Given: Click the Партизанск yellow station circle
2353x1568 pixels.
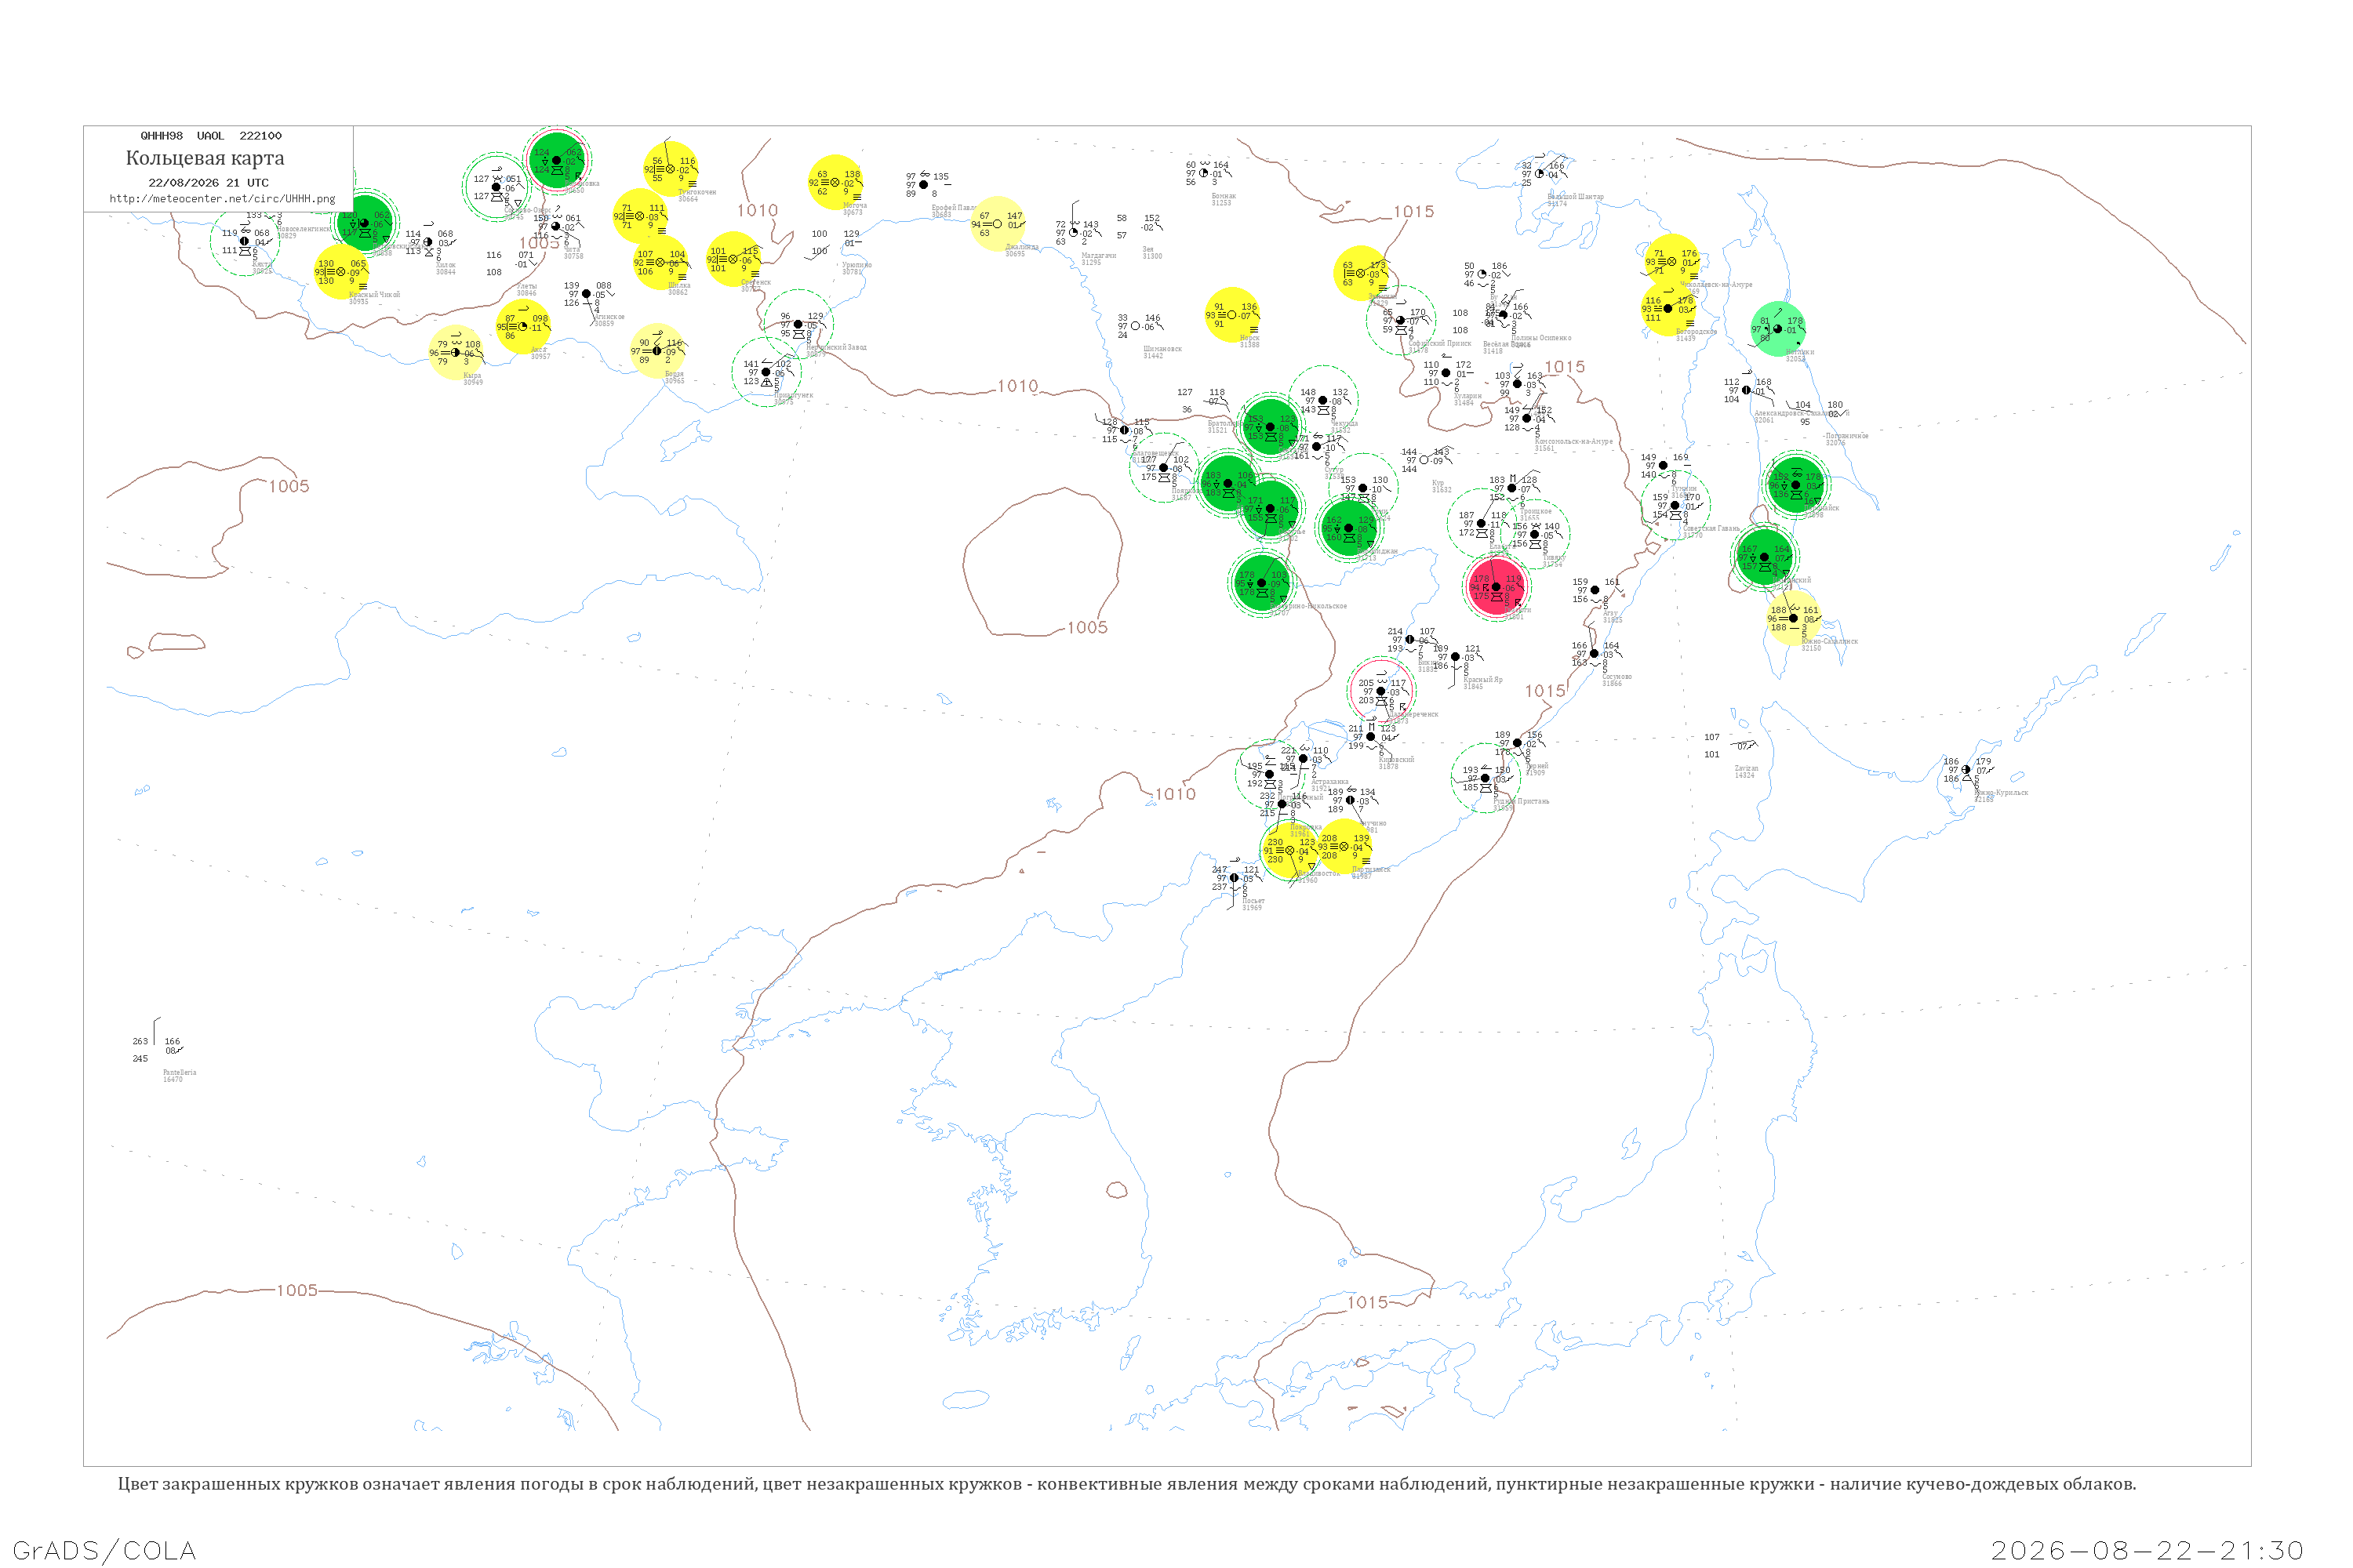Looking at the screenshot, I should [x=1344, y=847].
